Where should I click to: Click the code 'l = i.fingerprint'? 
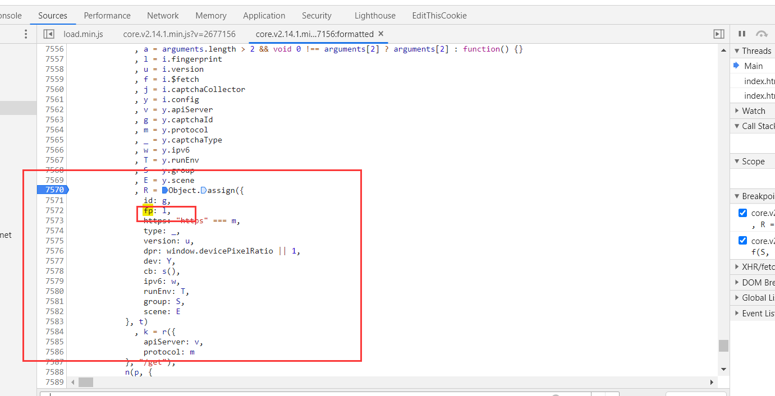[183, 59]
